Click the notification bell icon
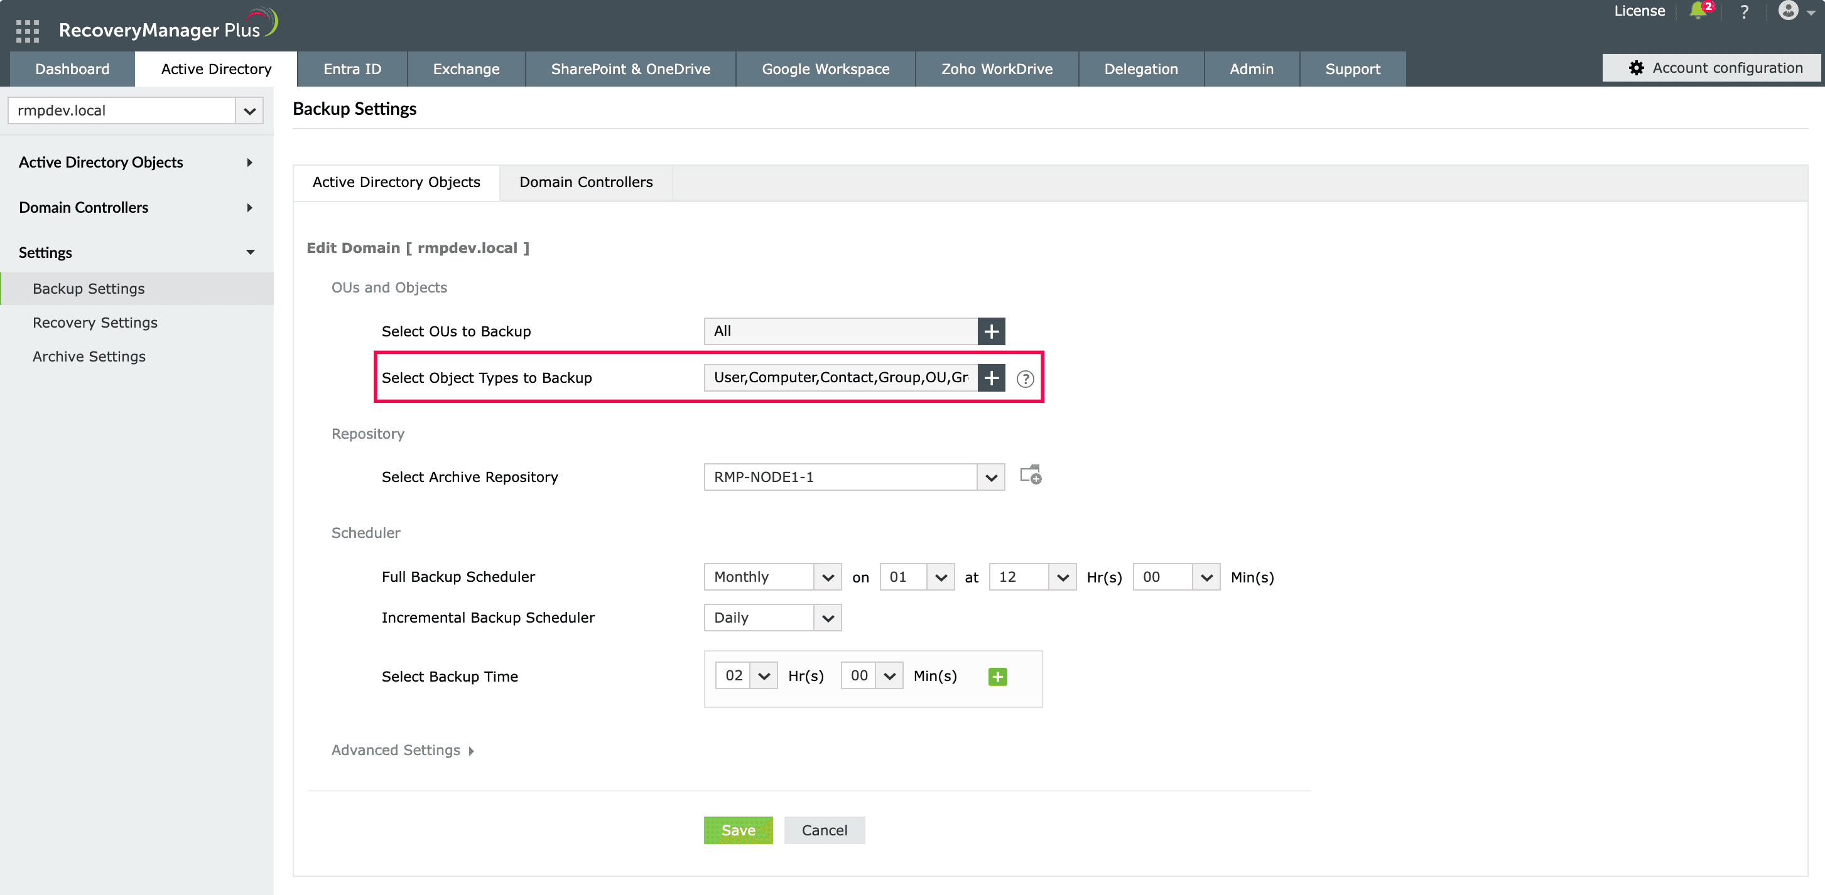Screen dimensions: 1825x895 (1698, 11)
